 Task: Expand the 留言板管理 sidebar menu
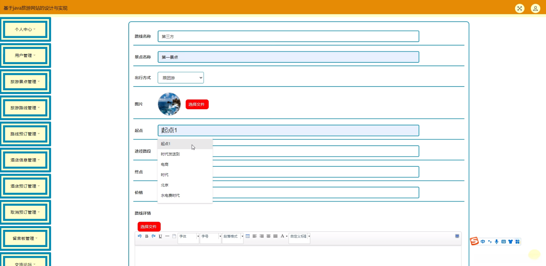pyautogui.click(x=26, y=238)
